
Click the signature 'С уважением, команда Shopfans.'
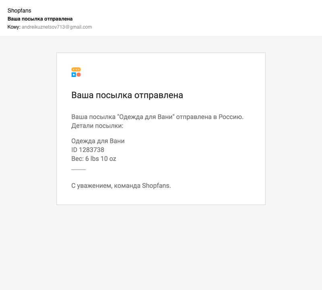coord(121,186)
